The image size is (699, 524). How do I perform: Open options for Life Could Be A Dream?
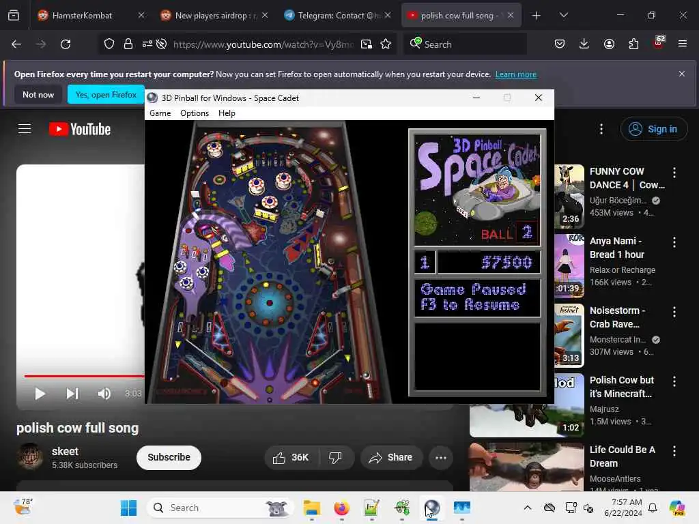pyautogui.click(x=674, y=450)
